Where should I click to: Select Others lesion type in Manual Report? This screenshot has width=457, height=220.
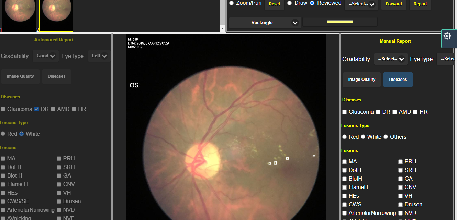pyautogui.click(x=386, y=137)
